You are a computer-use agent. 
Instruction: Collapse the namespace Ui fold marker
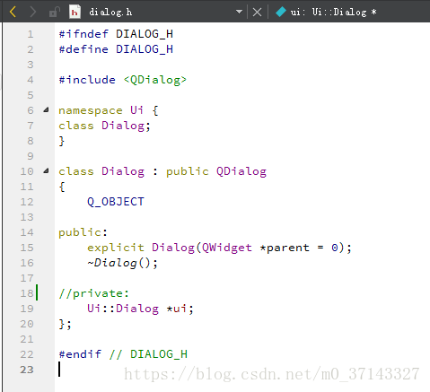click(x=46, y=110)
